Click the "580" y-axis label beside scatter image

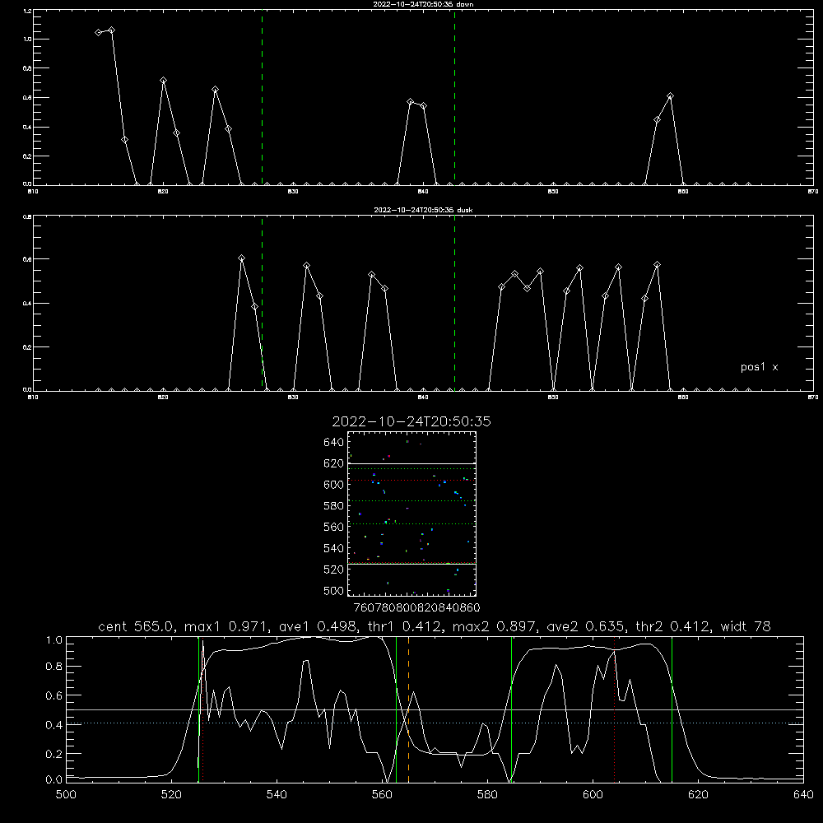(333, 506)
